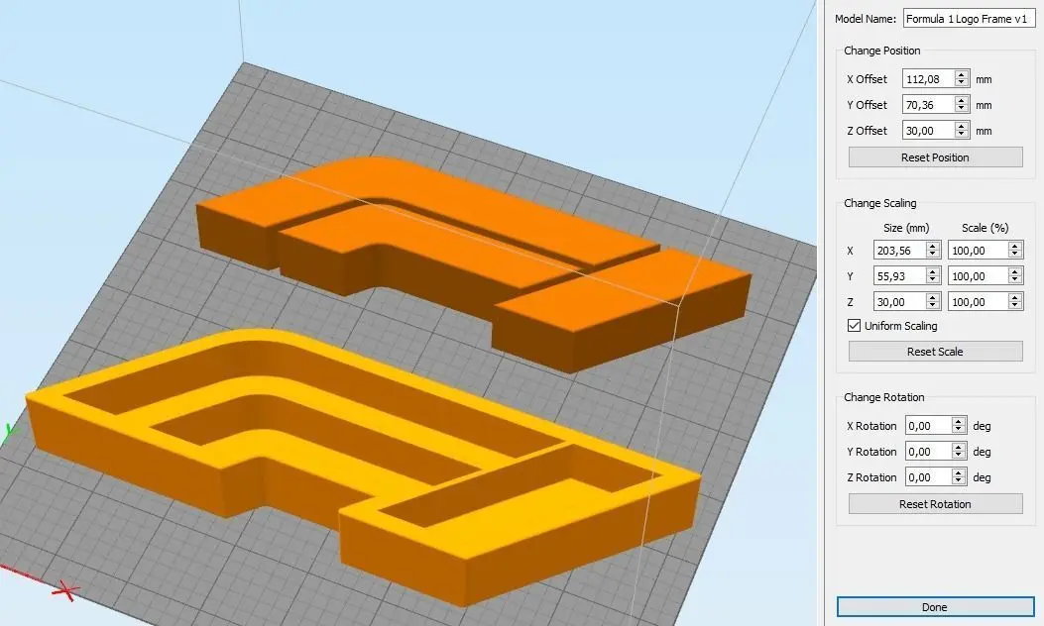Screen dimensions: 1044x626
Task: Decrease X Offset with the down arrow
Action: point(962,83)
